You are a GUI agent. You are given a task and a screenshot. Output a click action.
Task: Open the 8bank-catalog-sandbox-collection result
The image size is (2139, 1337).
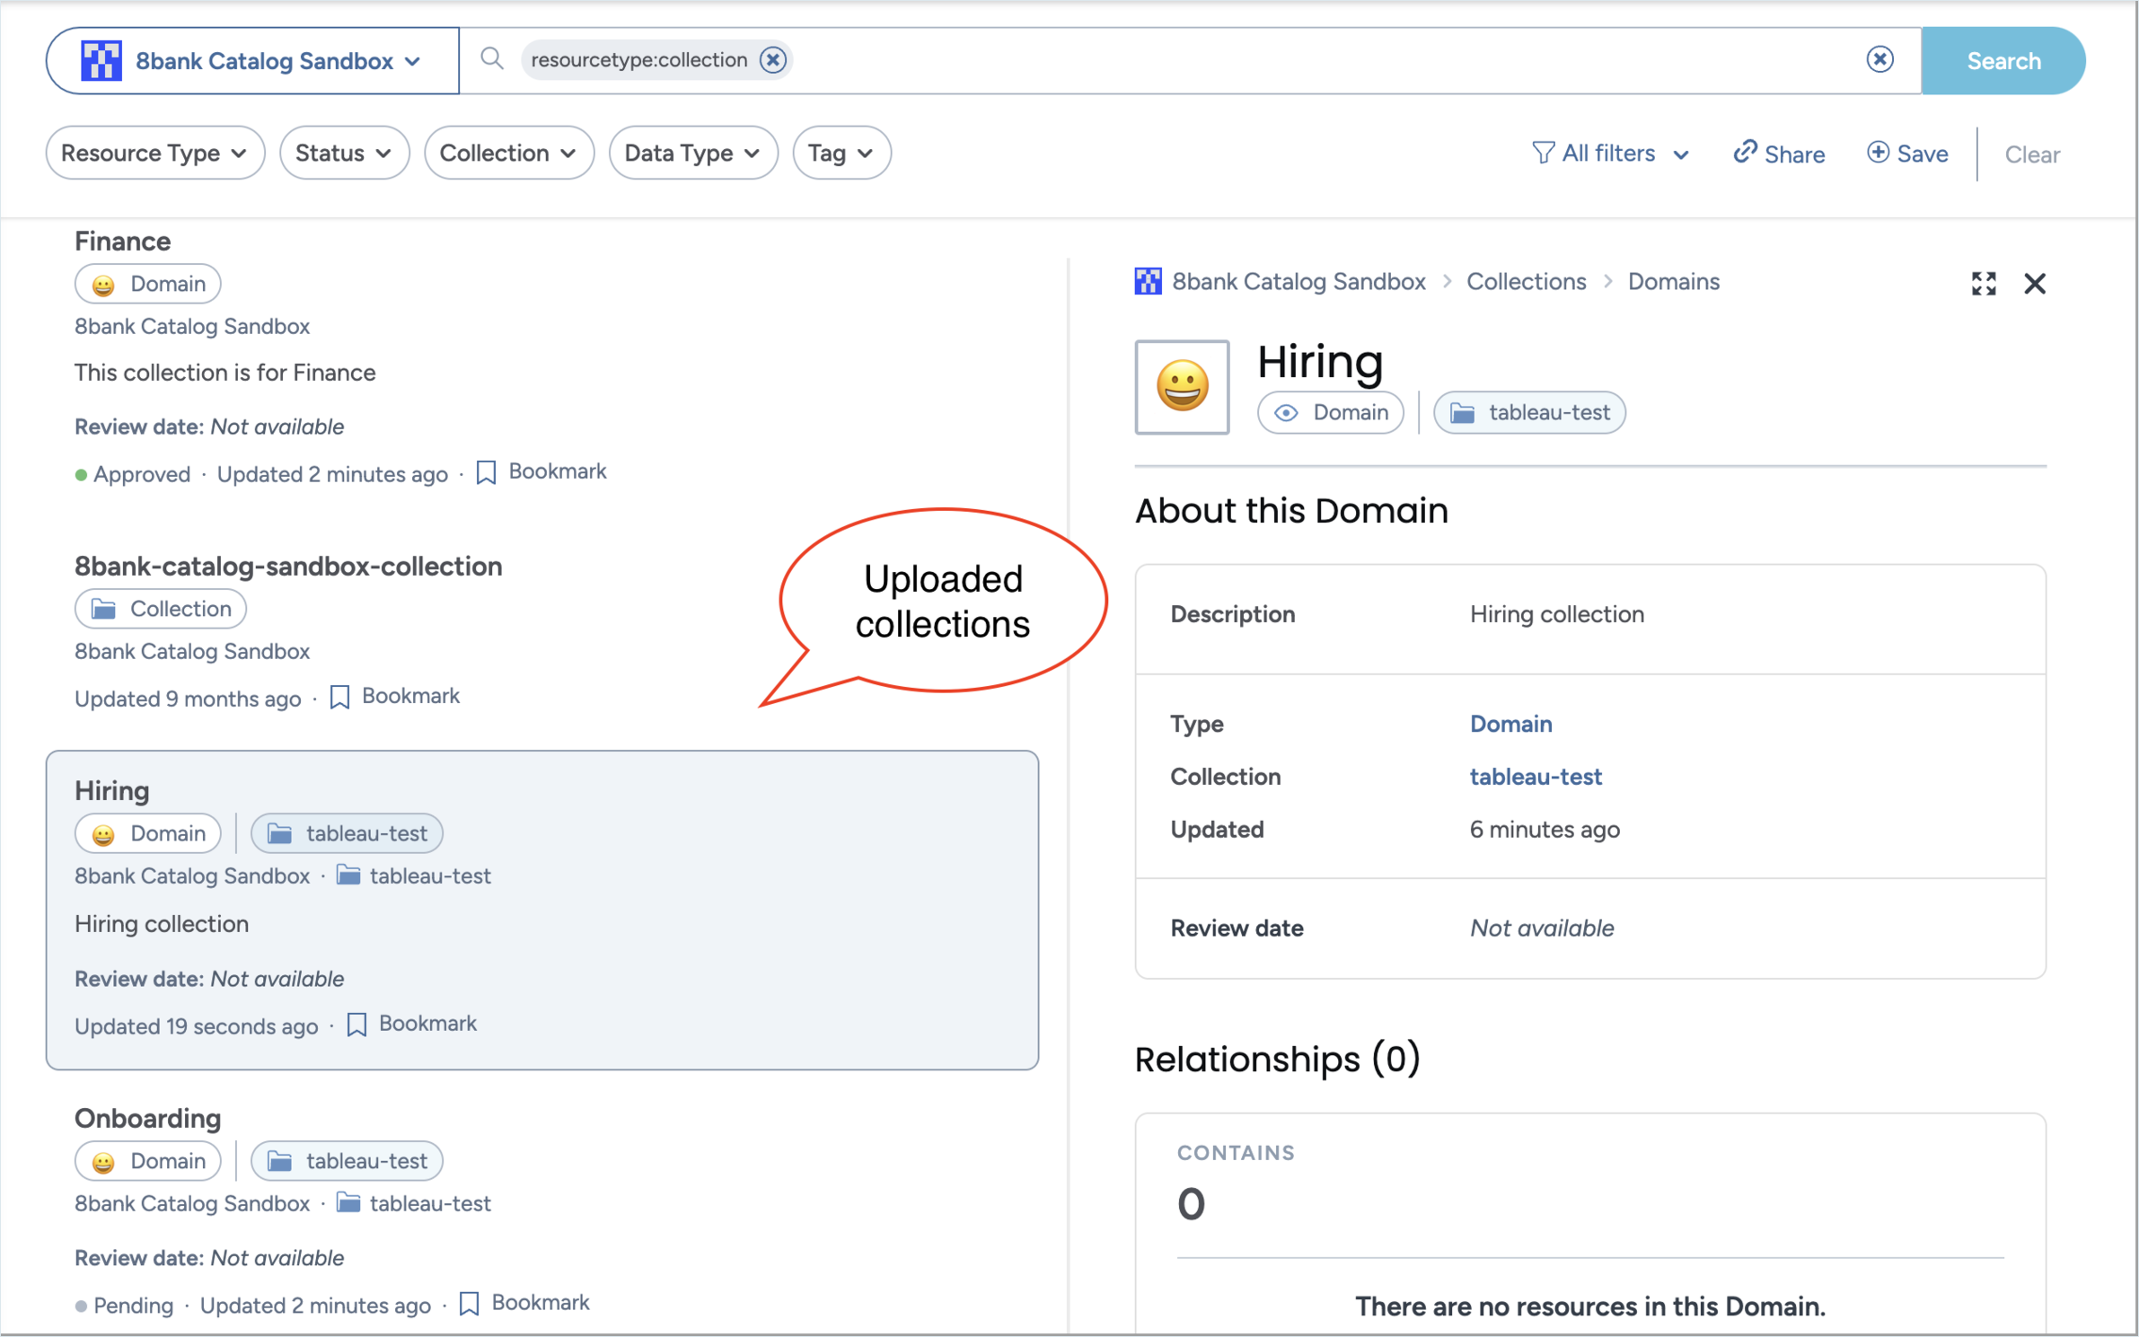[x=287, y=566]
